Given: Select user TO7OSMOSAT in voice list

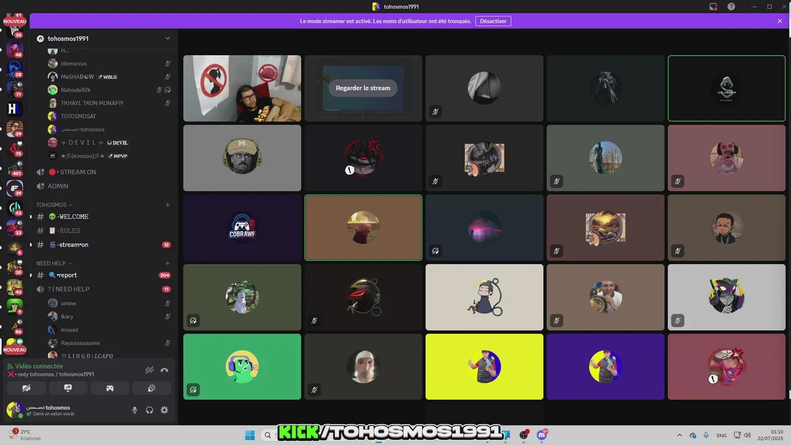Looking at the screenshot, I should click(109, 116).
